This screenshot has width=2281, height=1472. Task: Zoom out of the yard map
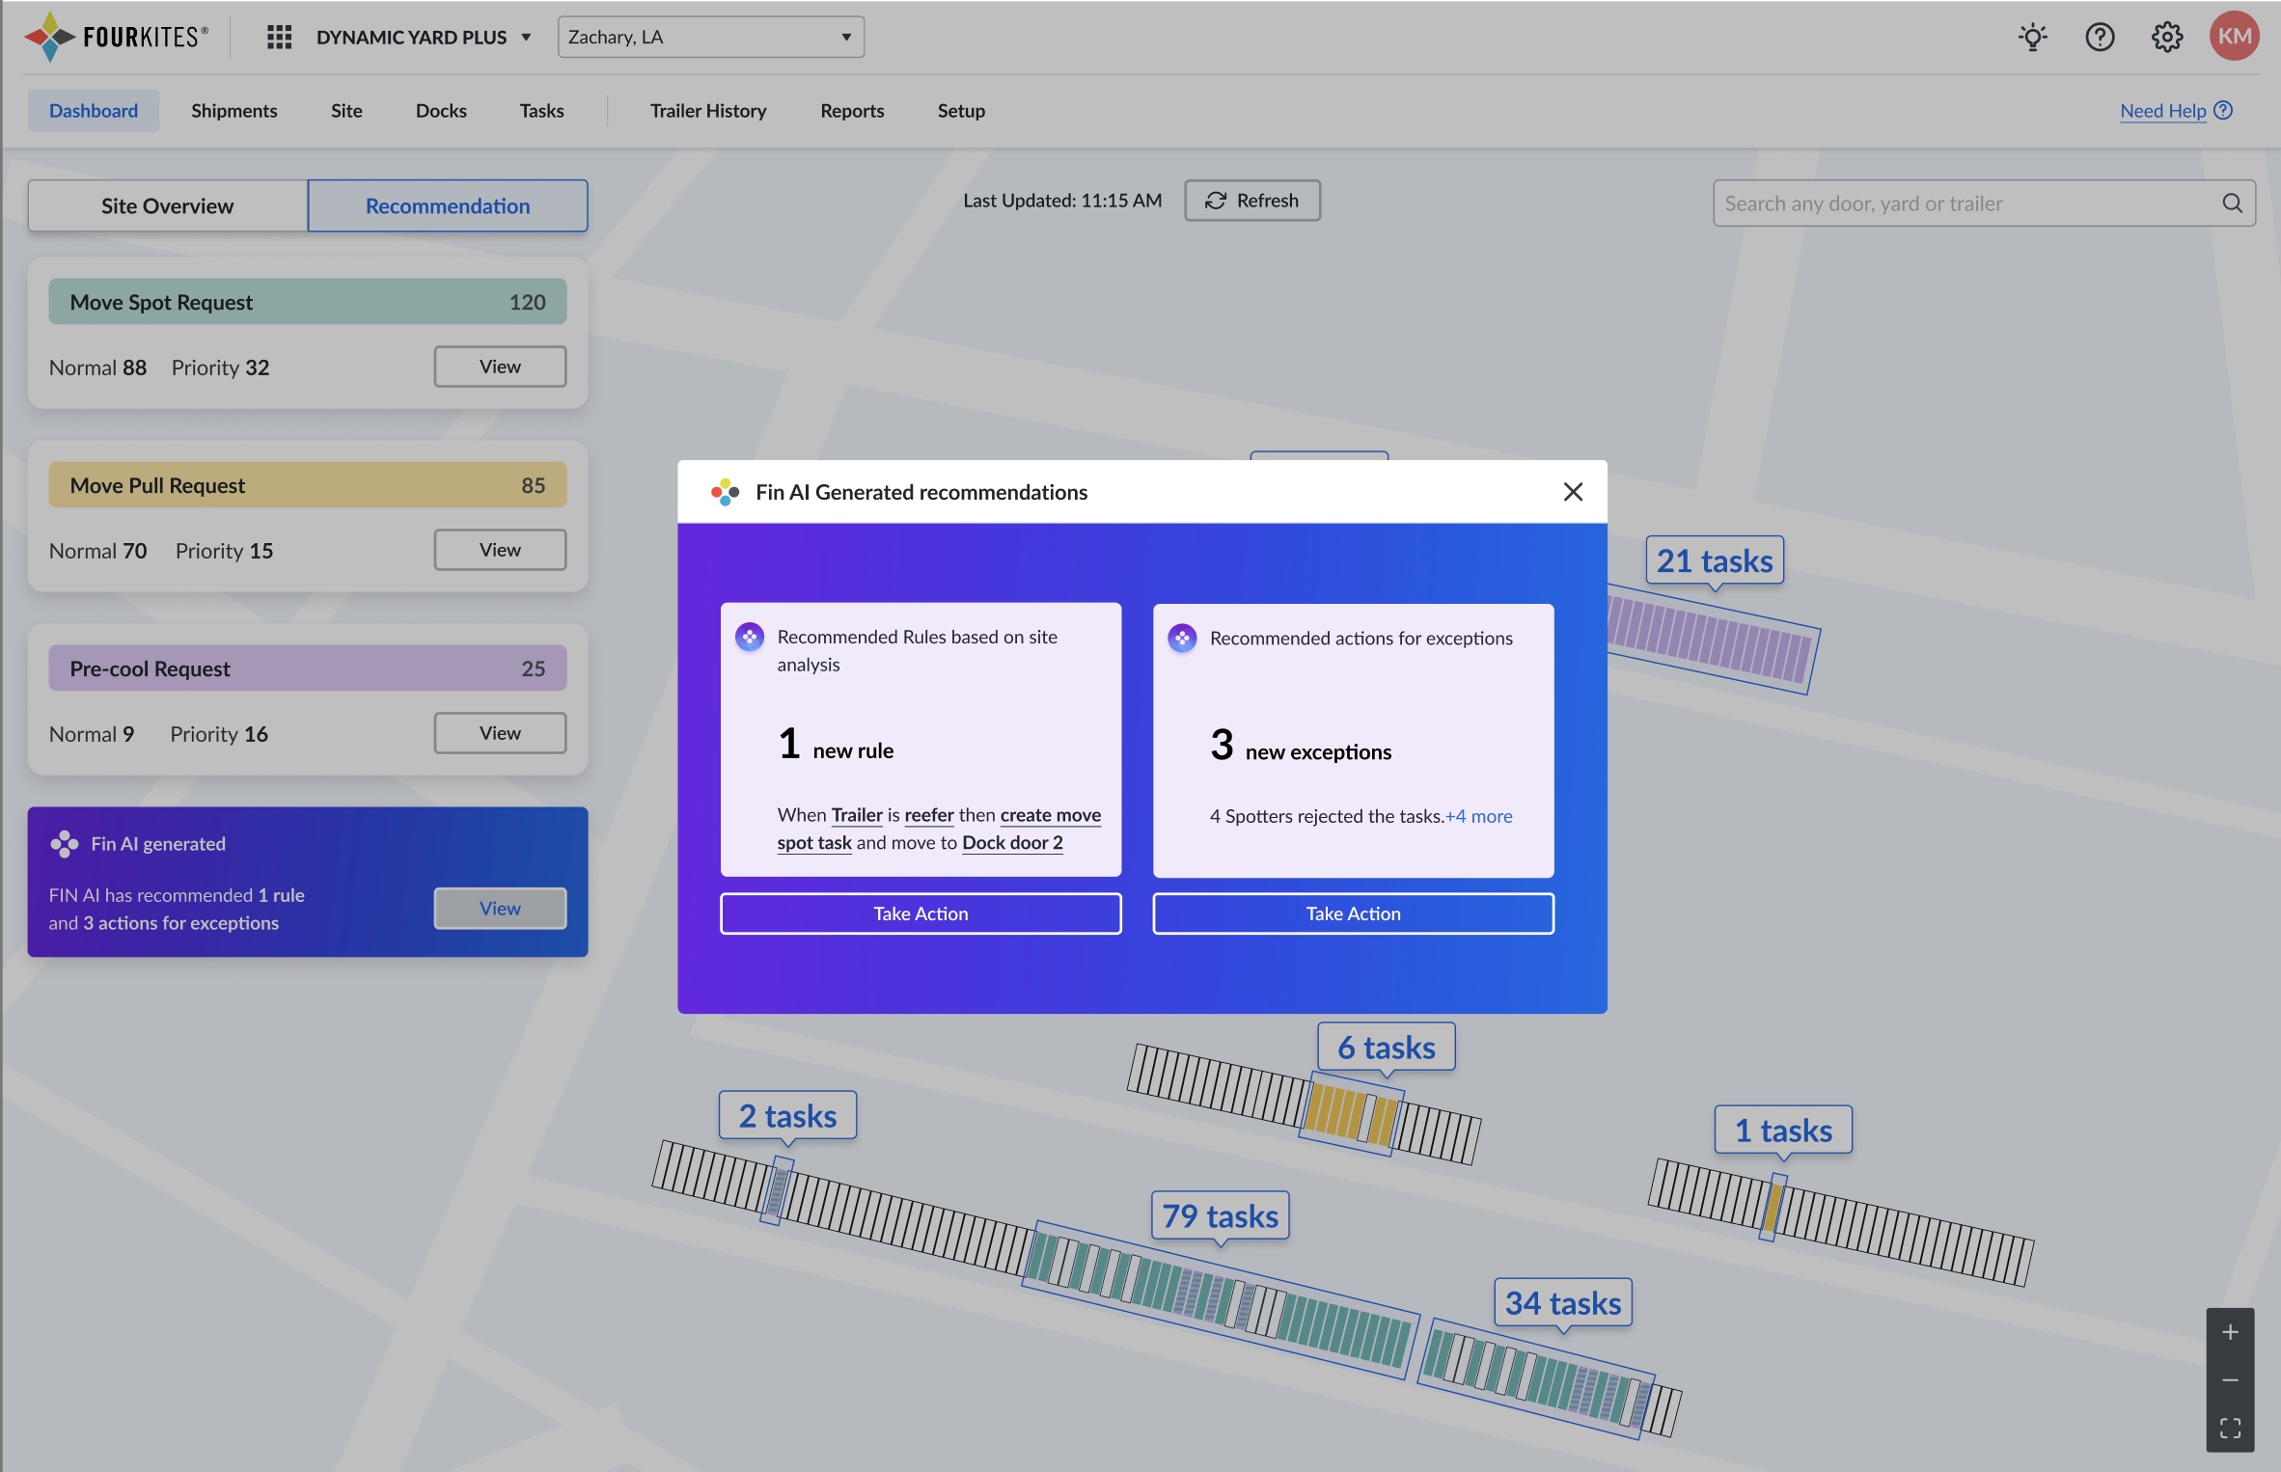[x=2230, y=1380]
